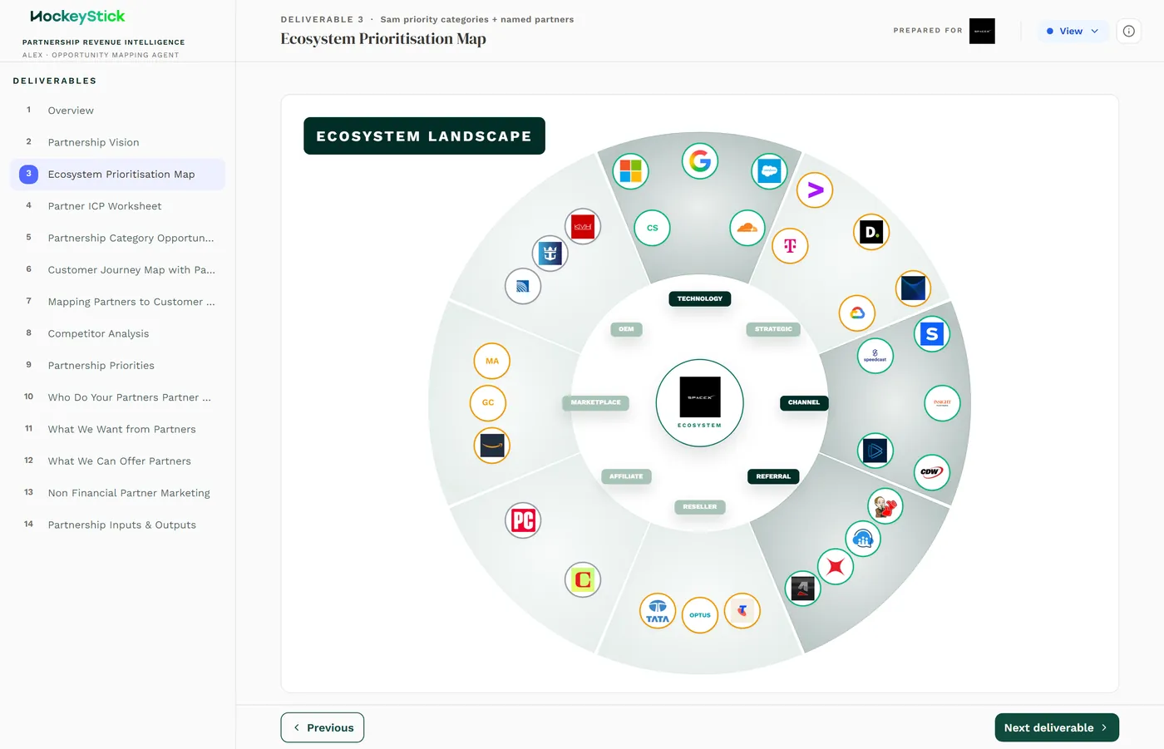This screenshot has height=749, width=1164.
Task: Select the CDW partner logo
Action: point(932,472)
